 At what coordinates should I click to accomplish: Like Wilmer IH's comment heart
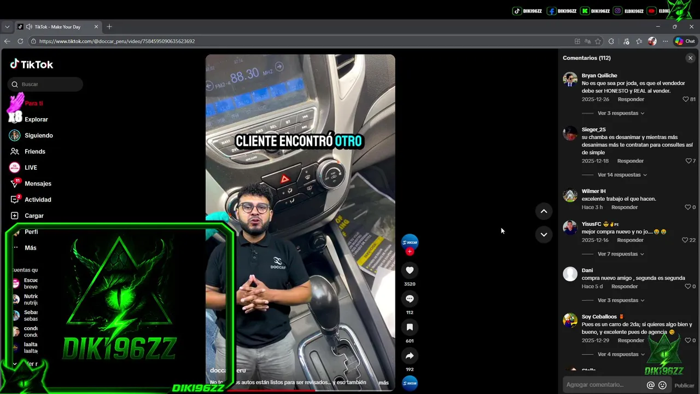(x=687, y=207)
